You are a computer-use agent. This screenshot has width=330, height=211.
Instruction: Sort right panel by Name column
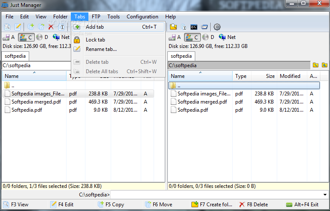coord(200,76)
